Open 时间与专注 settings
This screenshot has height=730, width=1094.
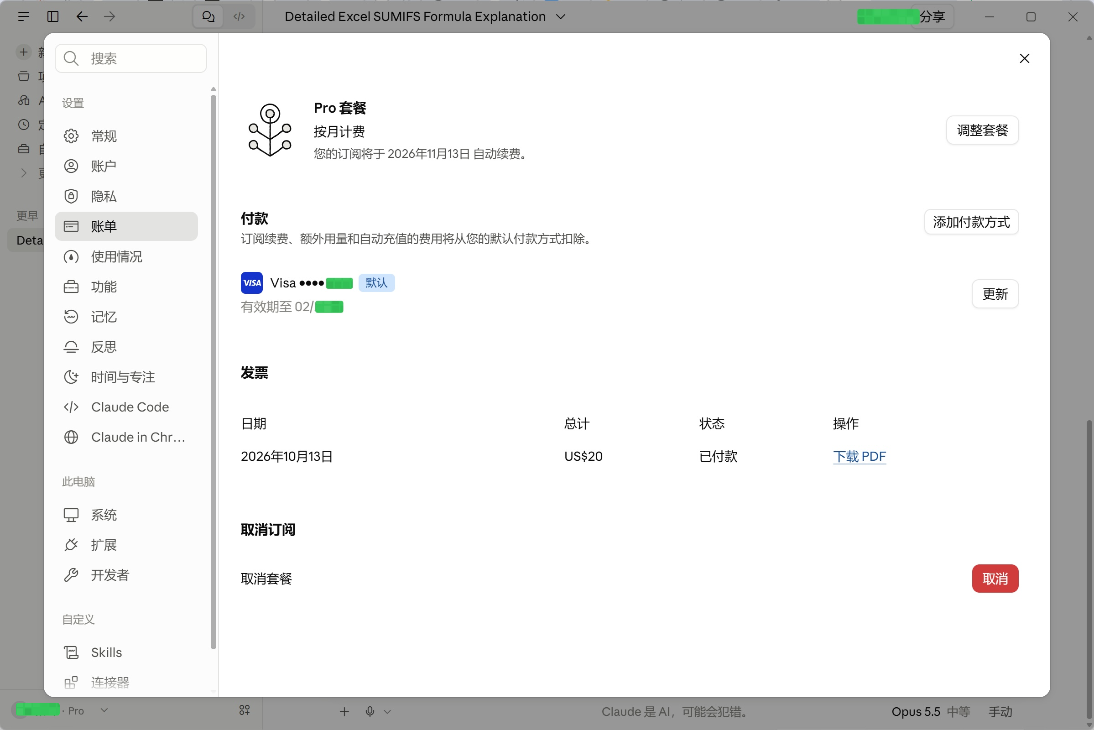126,377
